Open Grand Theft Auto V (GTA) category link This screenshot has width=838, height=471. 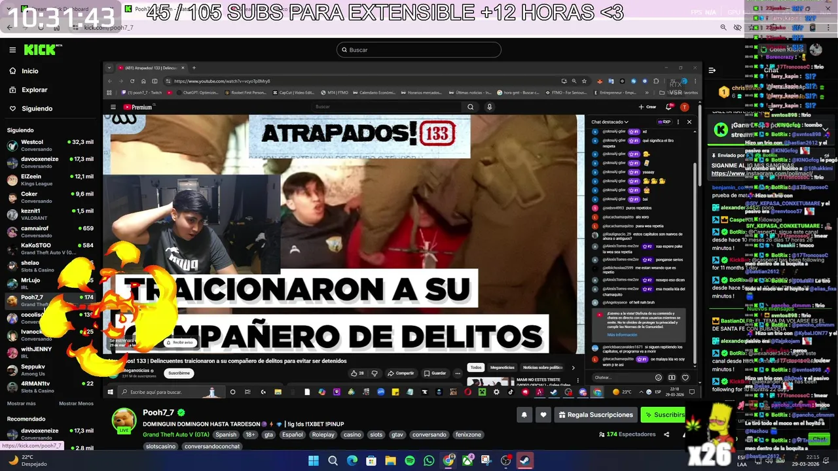point(175,434)
